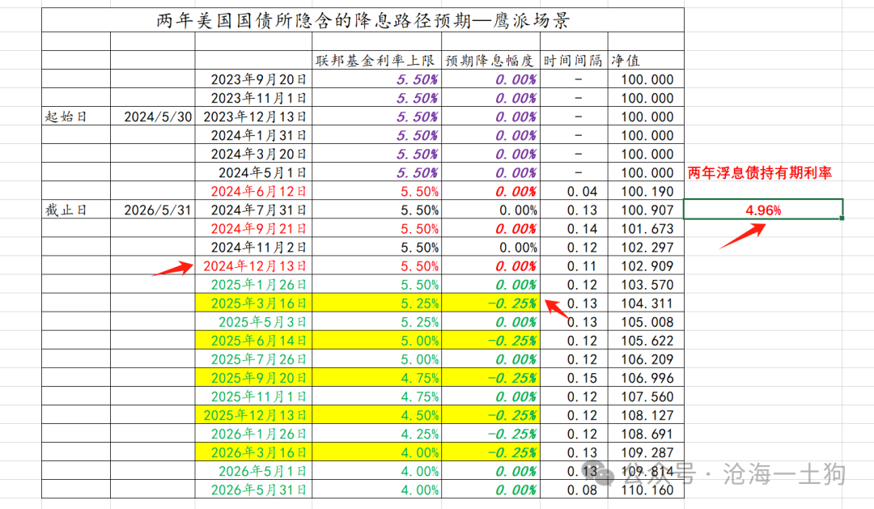Click the net value cell 100.907

[646, 210]
